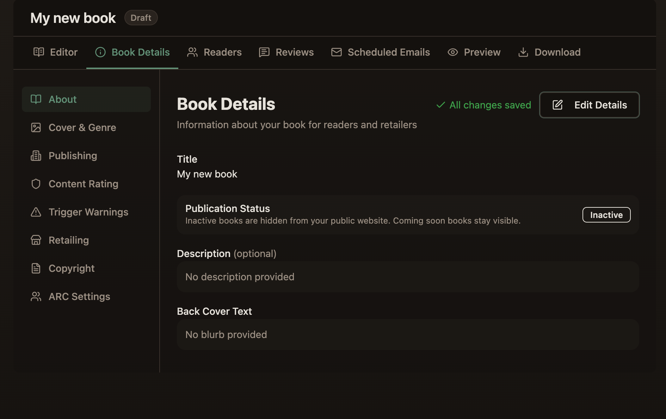
Task: Click the Publishing building icon
Action: (36, 156)
